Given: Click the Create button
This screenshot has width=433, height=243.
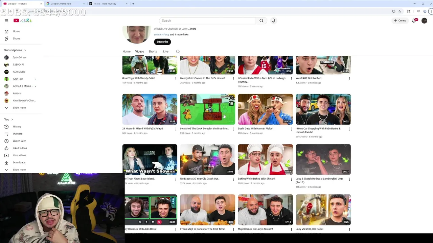Looking at the screenshot, I should (x=400, y=21).
